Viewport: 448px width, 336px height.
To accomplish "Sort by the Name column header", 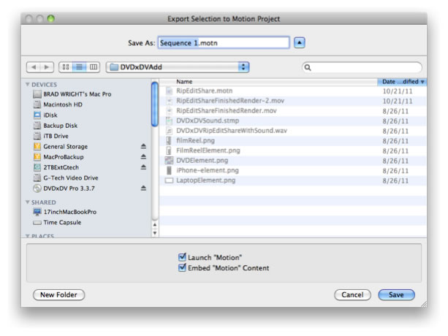I will tap(268, 82).
